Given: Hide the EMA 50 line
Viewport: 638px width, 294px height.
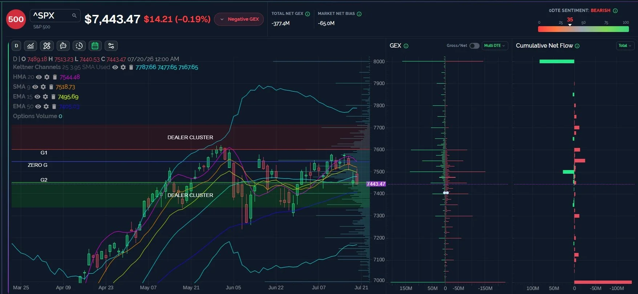Looking at the screenshot, I should point(38,106).
